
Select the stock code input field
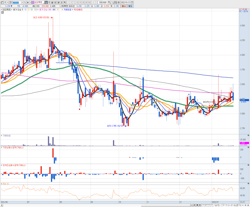click(17, 2)
